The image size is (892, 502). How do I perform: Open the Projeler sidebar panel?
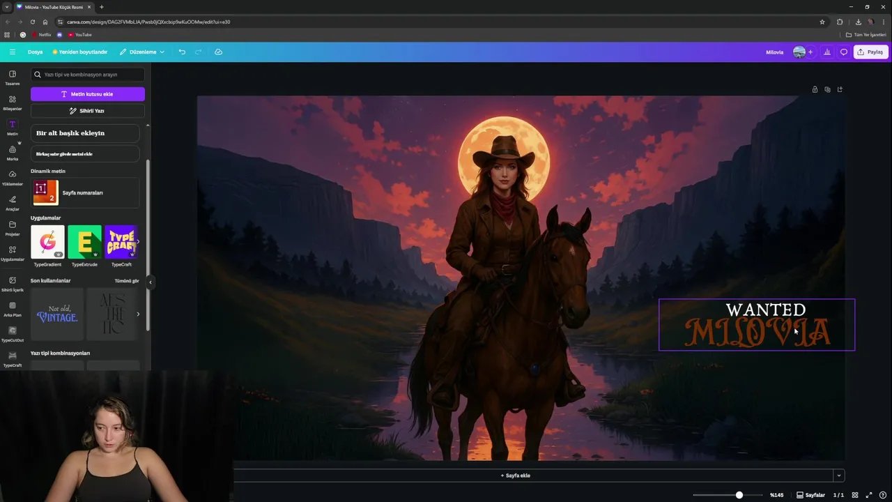tap(13, 228)
